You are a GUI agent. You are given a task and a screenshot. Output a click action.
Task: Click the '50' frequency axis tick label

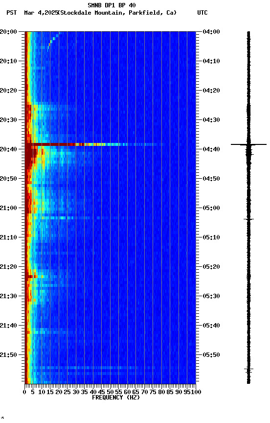110,392
